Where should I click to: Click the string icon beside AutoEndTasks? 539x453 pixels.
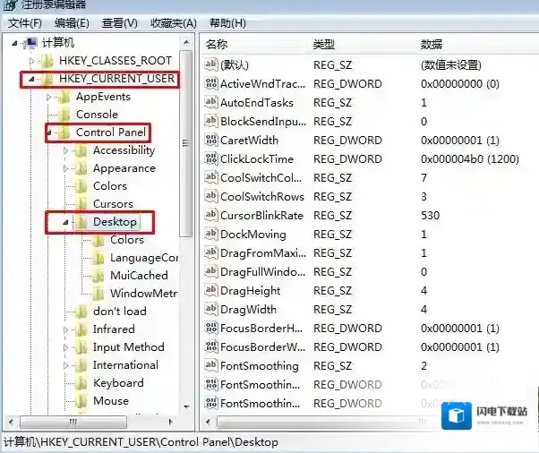pos(211,103)
